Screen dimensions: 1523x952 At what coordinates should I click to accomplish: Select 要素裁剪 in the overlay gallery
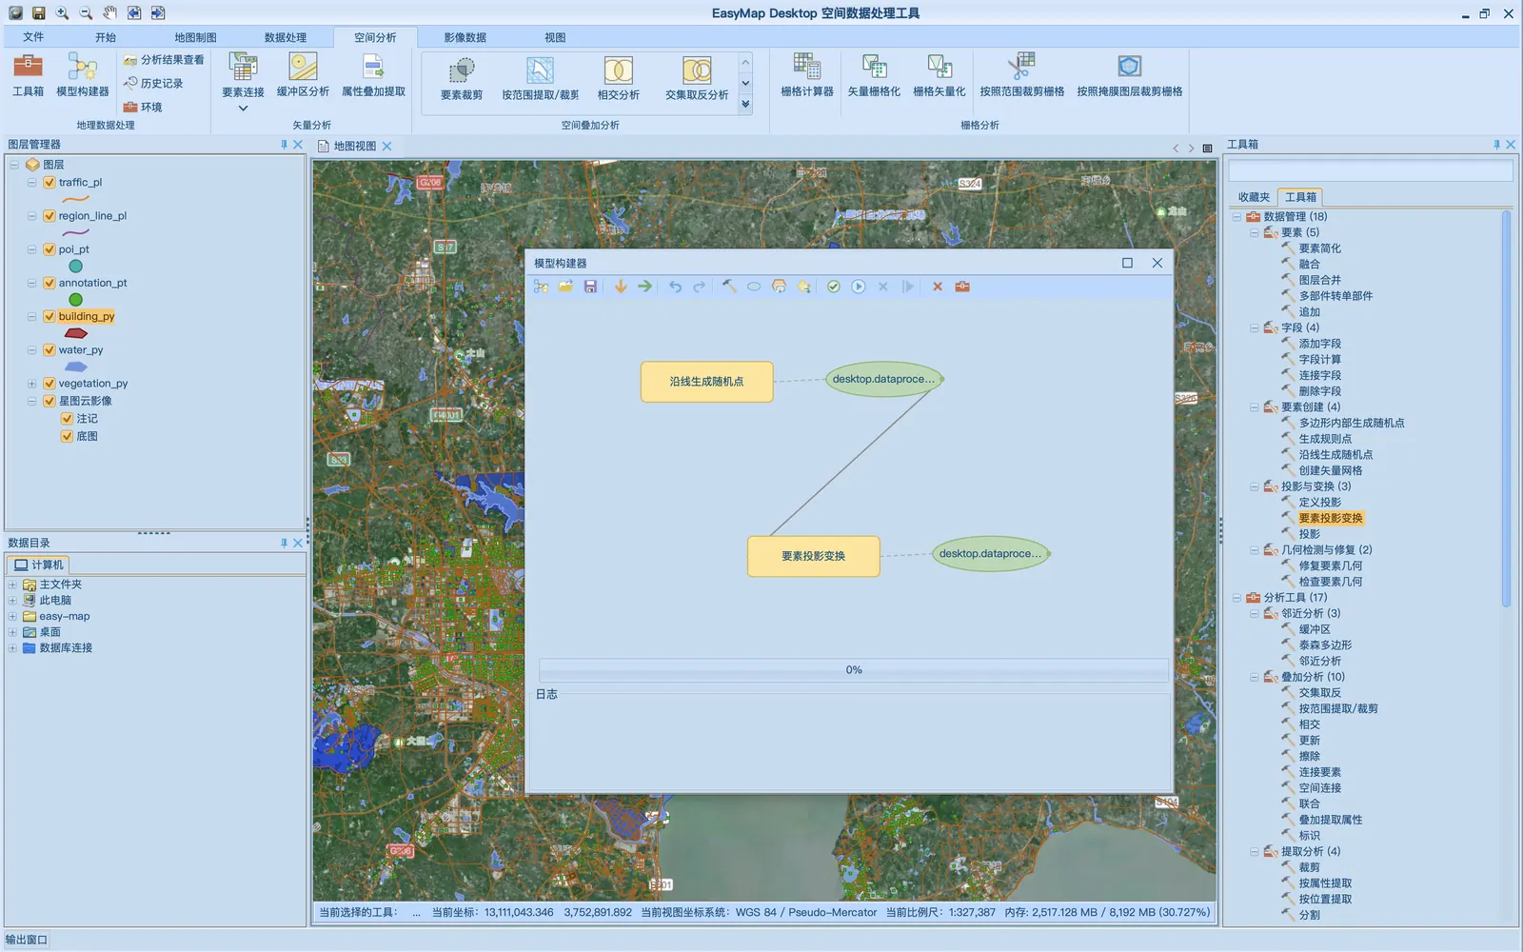coord(462,78)
